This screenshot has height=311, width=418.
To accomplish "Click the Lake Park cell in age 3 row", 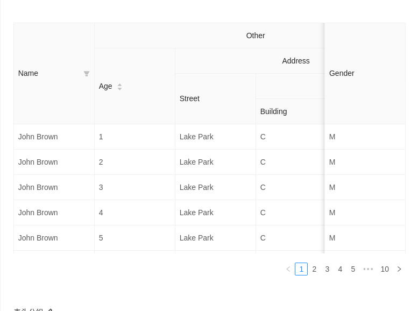I will coord(196,187).
